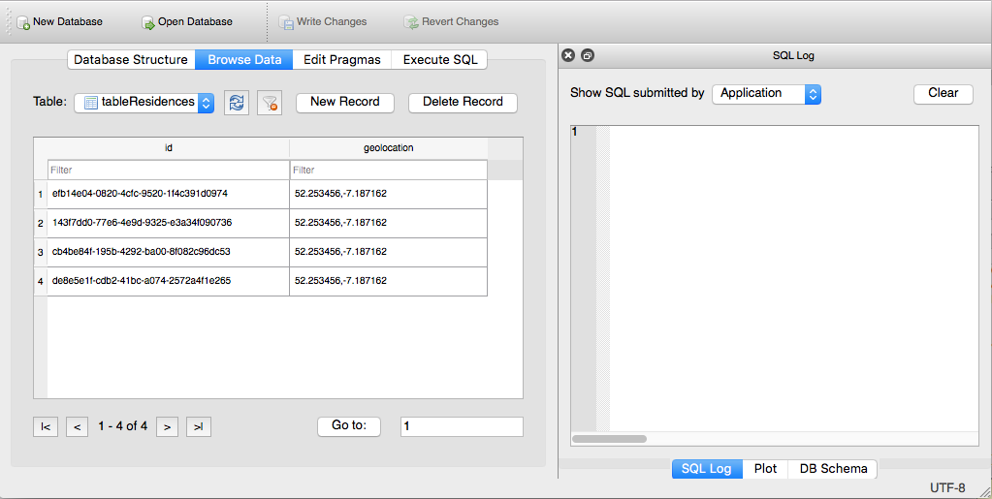Undock the SQL Log panel with the float icon

[587, 55]
